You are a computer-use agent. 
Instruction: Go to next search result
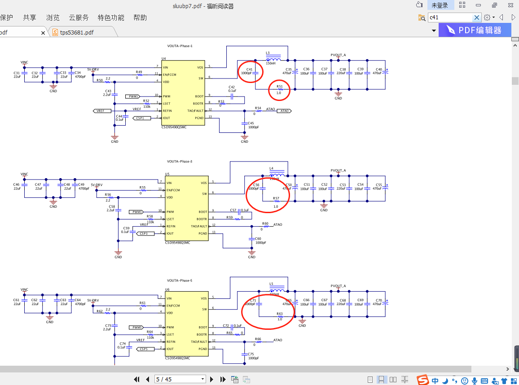(513, 17)
